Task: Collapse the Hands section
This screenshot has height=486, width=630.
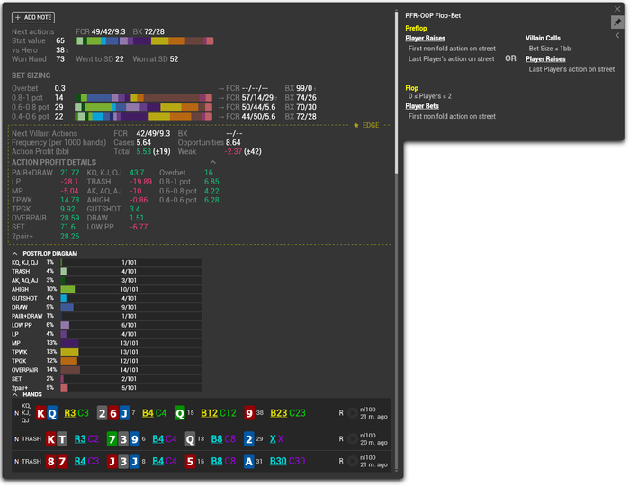Action: pyautogui.click(x=15, y=395)
